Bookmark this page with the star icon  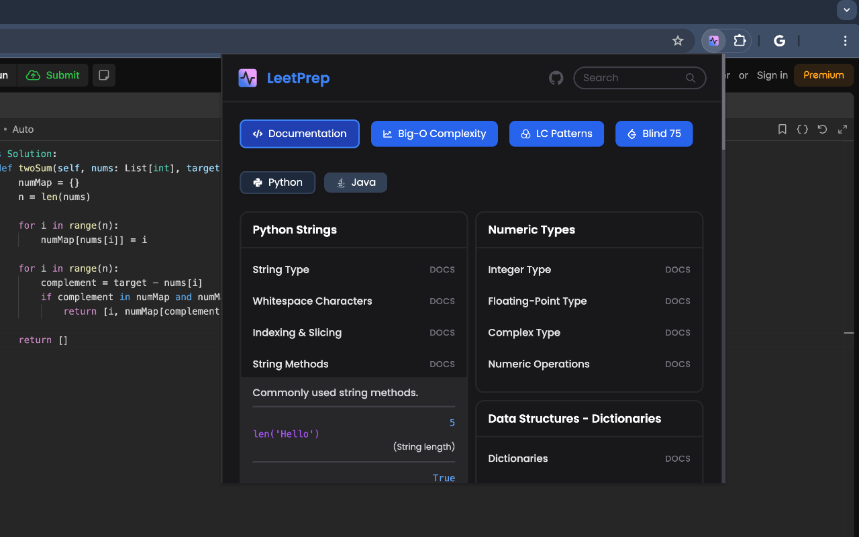pyautogui.click(x=678, y=41)
